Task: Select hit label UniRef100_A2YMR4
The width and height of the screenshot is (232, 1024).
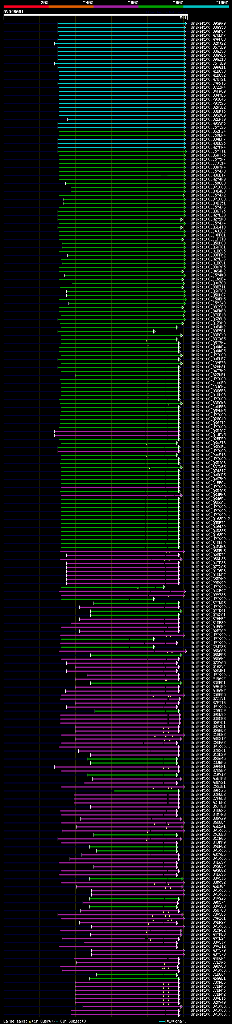Action: tap(208, 147)
